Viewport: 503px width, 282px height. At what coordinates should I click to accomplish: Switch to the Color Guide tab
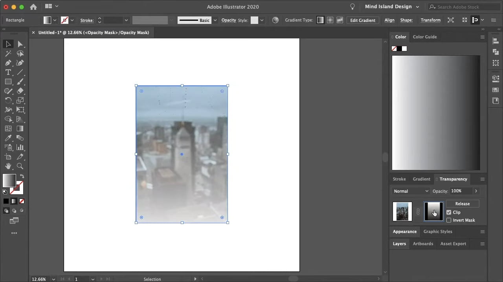coord(425,36)
